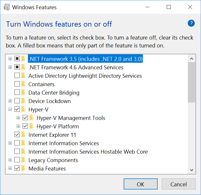This screenshot has width=201, height=195.
Task: Click folder icon beside Device Lockdown
Action: coord(23,101)
